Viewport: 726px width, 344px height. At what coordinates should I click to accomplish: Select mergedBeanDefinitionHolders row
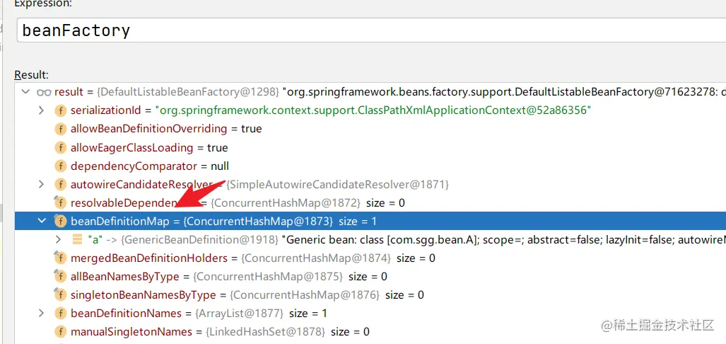click(x=253, y=258)
